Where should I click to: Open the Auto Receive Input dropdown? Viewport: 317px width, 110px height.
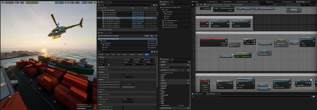pyautogui.click(x=128, y=99)
